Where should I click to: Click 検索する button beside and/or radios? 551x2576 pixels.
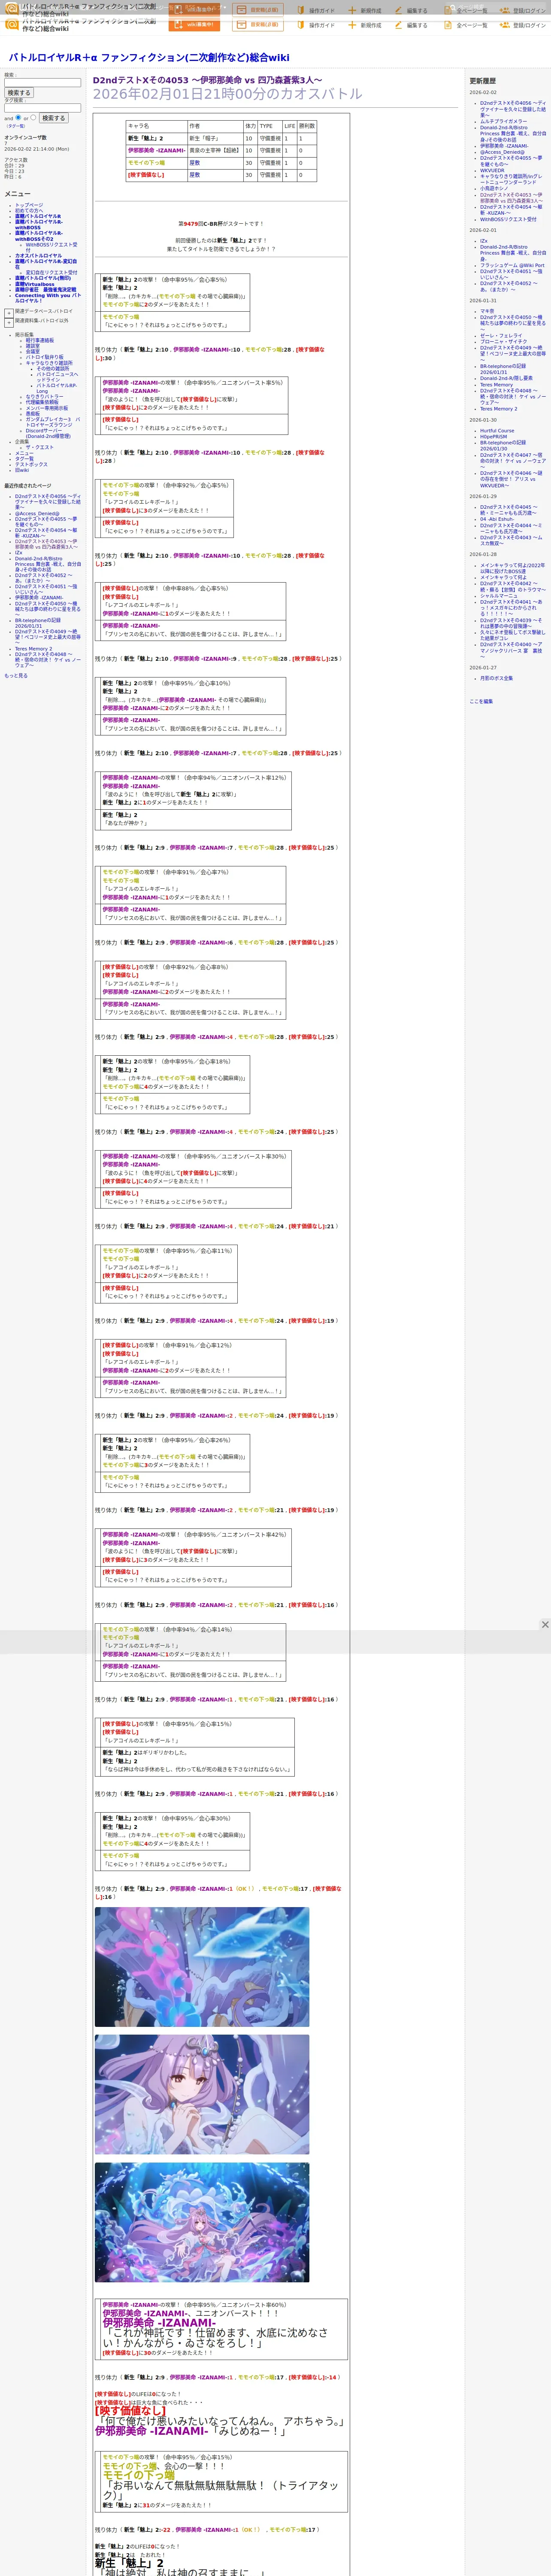point(54,118)
